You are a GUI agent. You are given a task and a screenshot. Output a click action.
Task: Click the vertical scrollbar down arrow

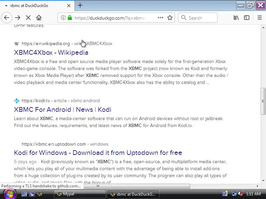pyautogui.click(x=263, y=181)
